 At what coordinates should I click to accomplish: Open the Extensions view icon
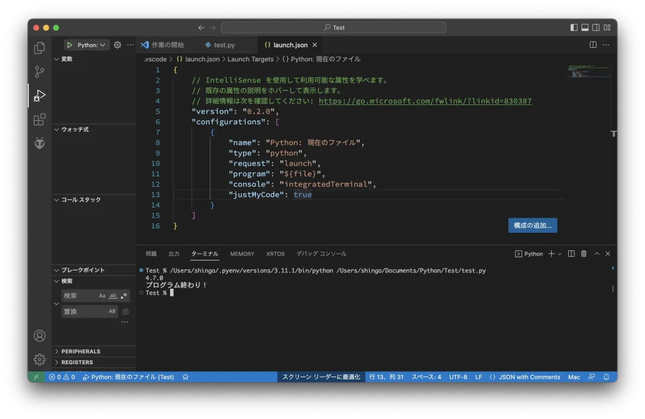[x=39, y=119]
